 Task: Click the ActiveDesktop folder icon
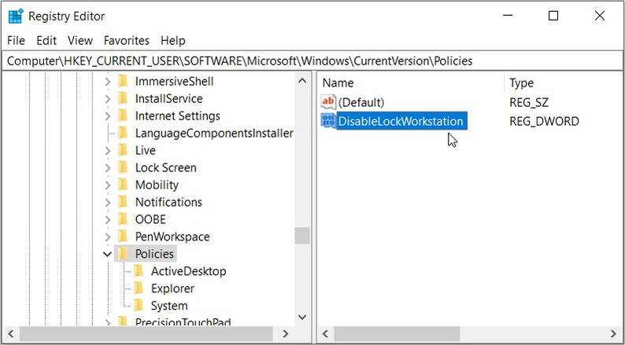139,271
